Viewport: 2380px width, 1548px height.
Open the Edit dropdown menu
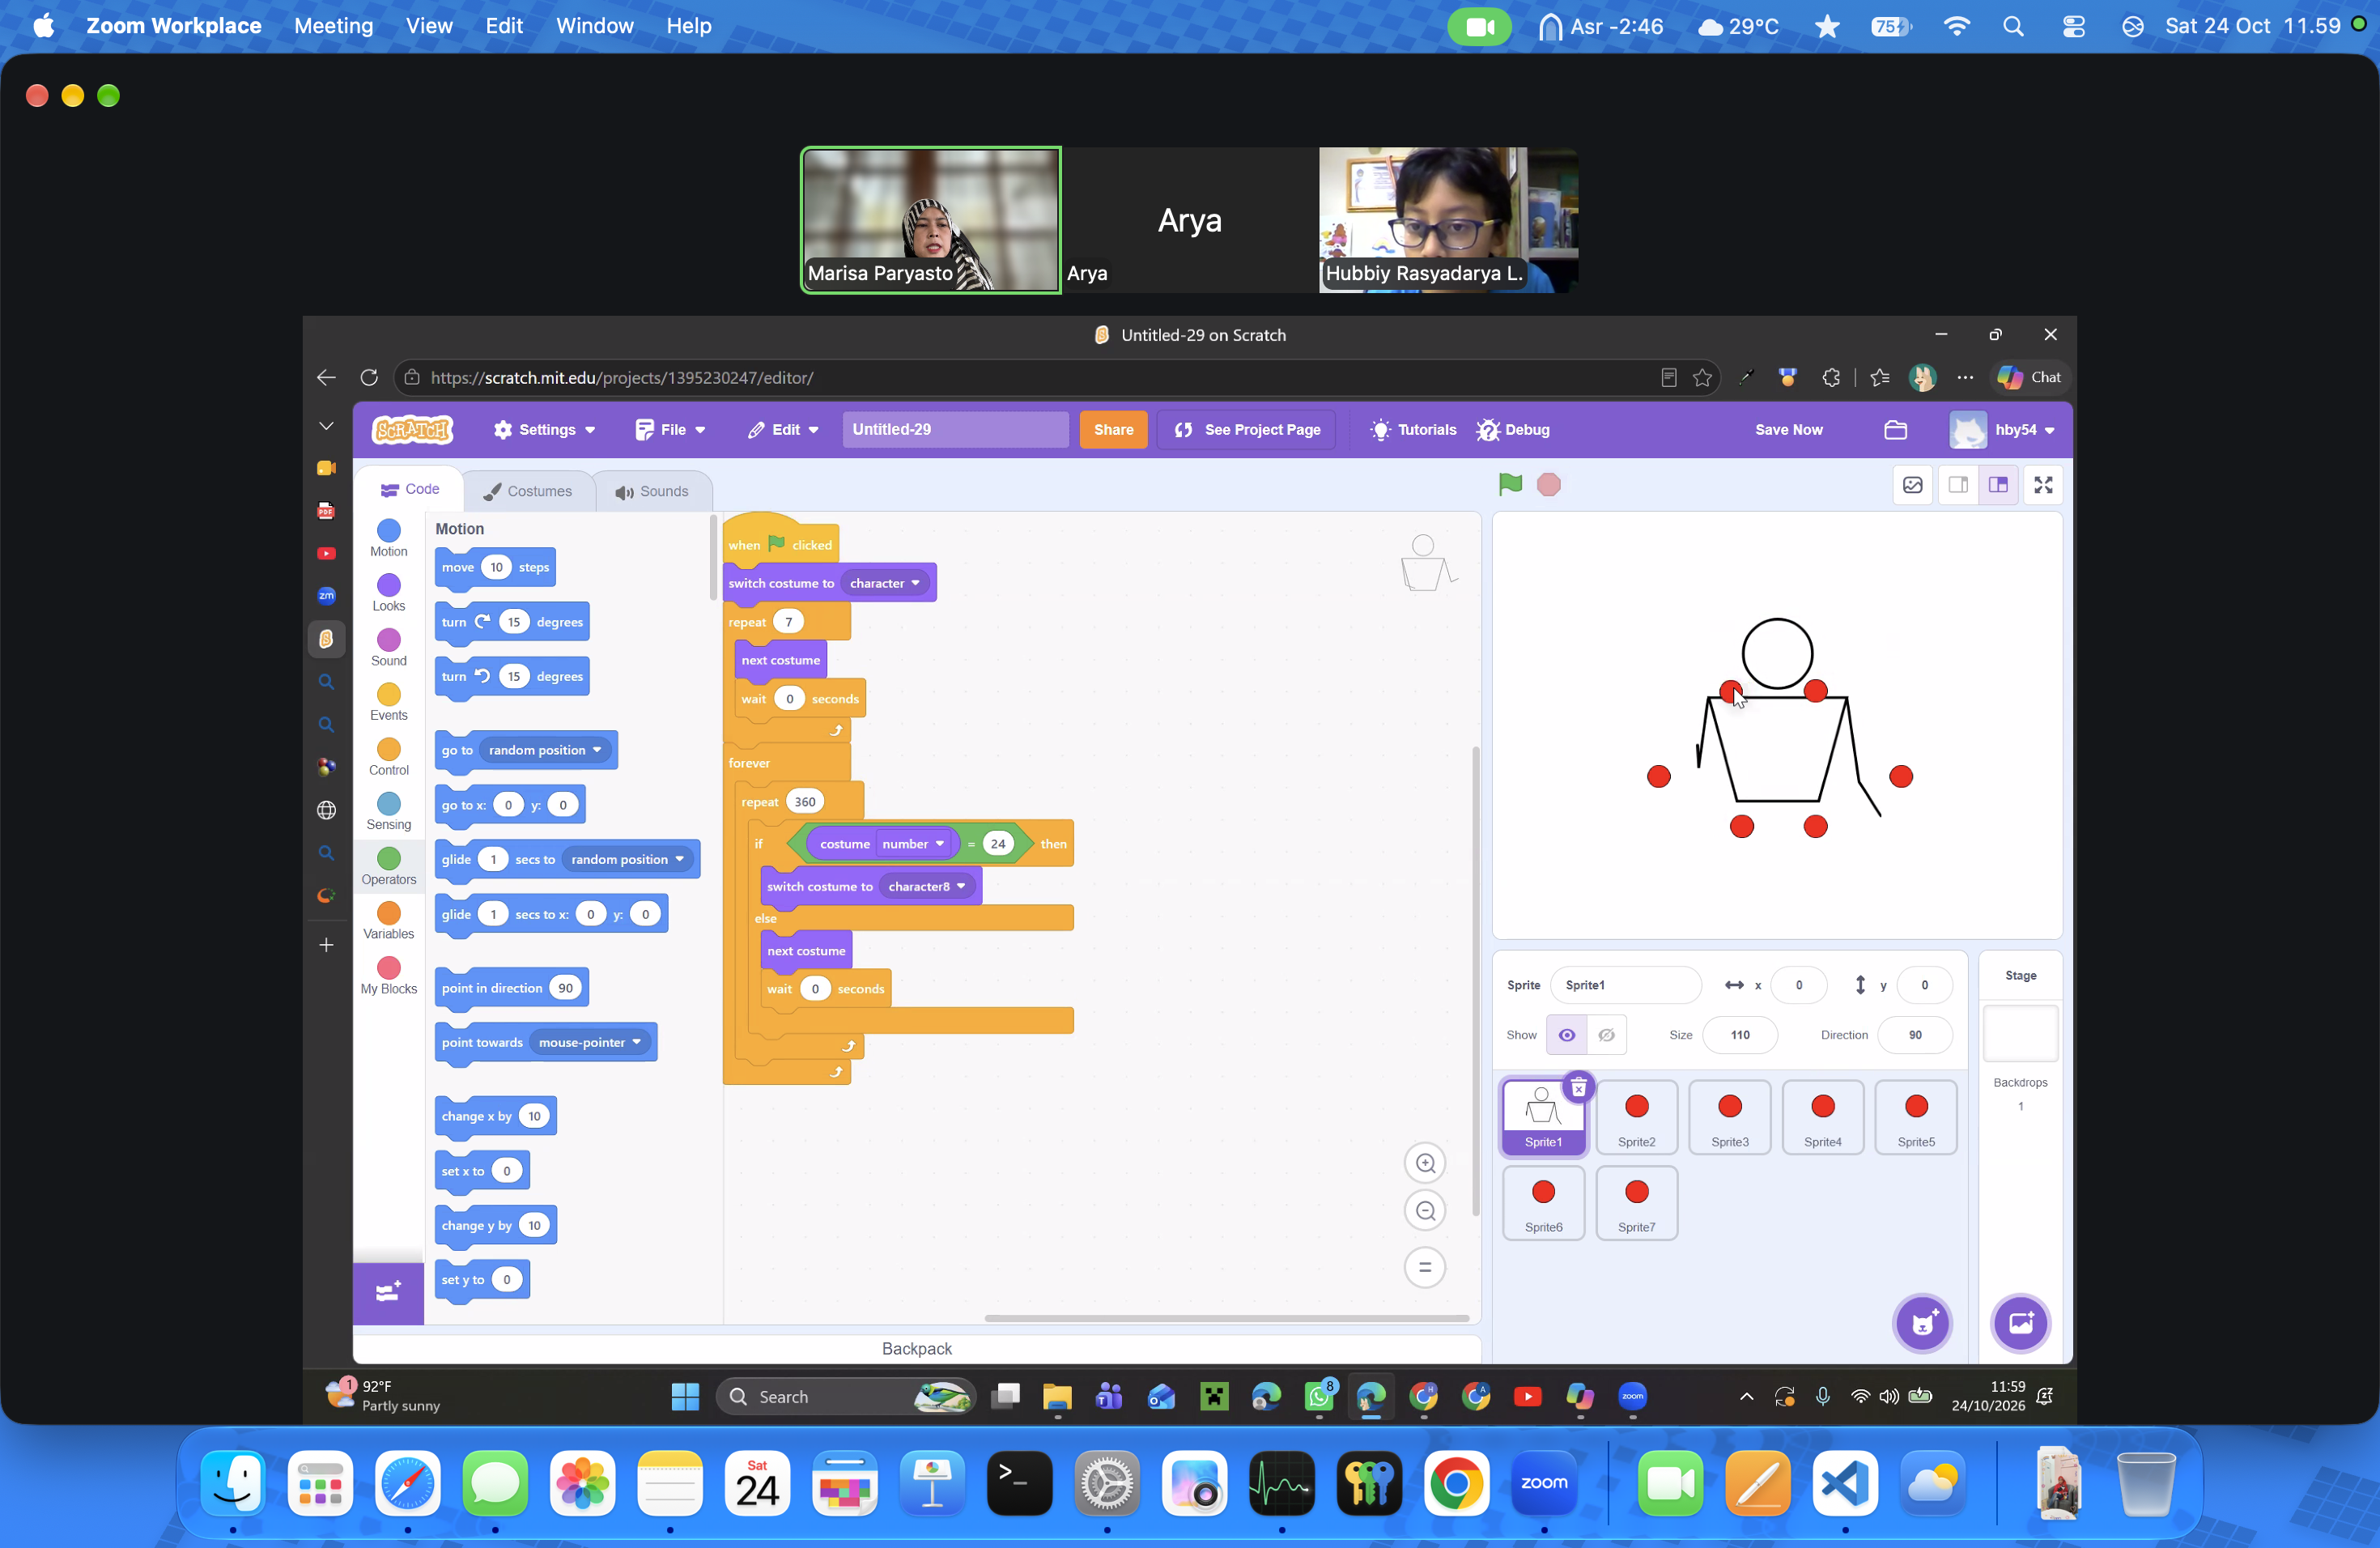click(784, 430)
